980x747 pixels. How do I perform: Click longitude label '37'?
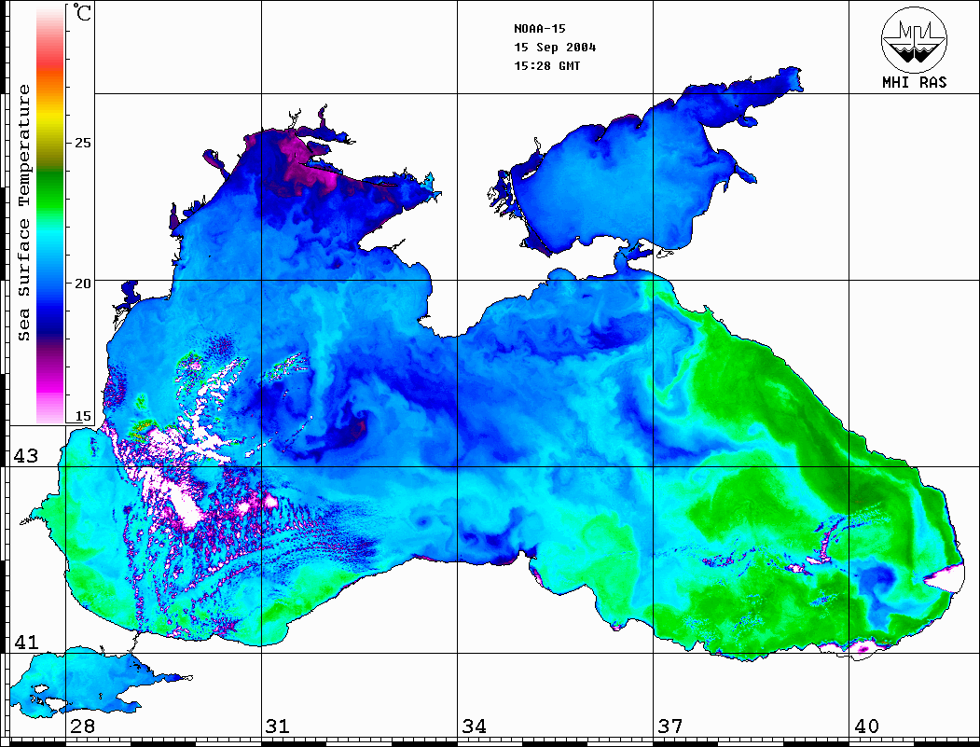(670, 726)
